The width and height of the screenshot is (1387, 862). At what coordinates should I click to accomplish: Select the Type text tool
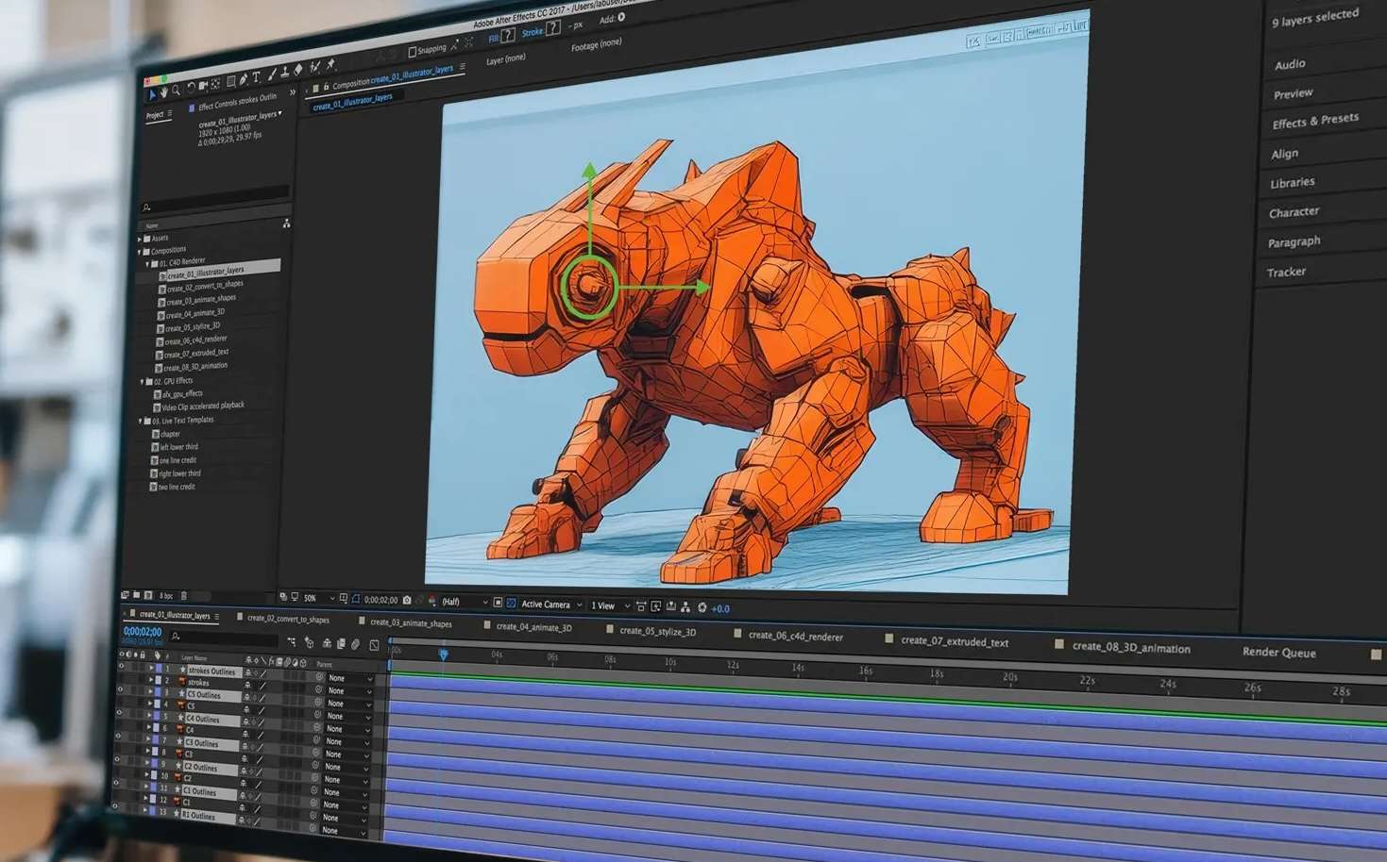(256, 76)
